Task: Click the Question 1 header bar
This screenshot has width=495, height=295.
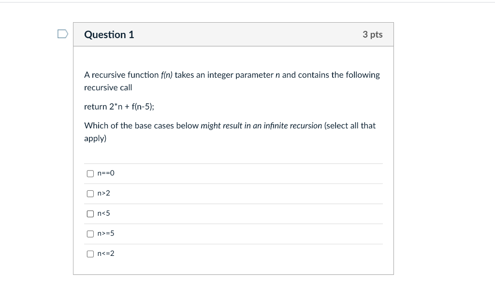Action: pyautogui.click(x=233, y=34)
